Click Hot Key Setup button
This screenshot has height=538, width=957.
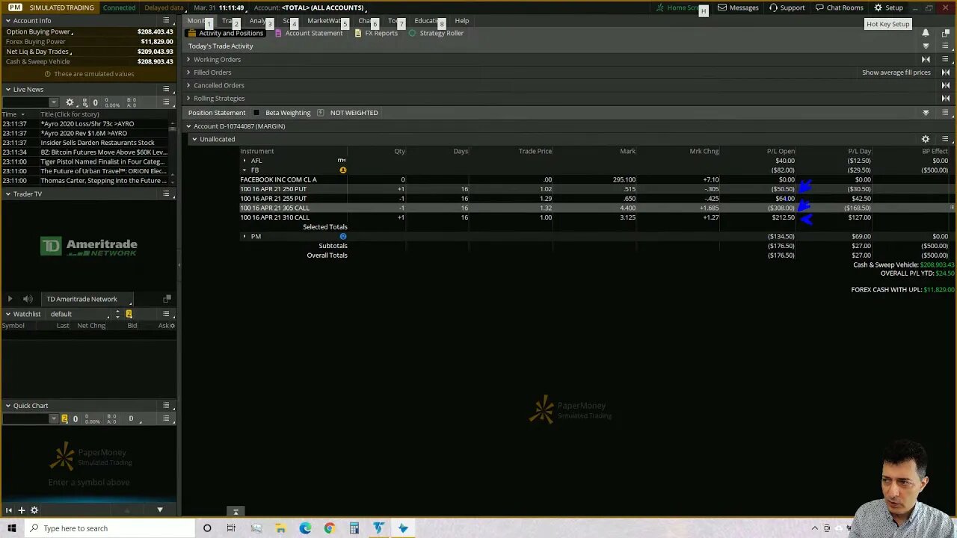[x=887, y=24]
